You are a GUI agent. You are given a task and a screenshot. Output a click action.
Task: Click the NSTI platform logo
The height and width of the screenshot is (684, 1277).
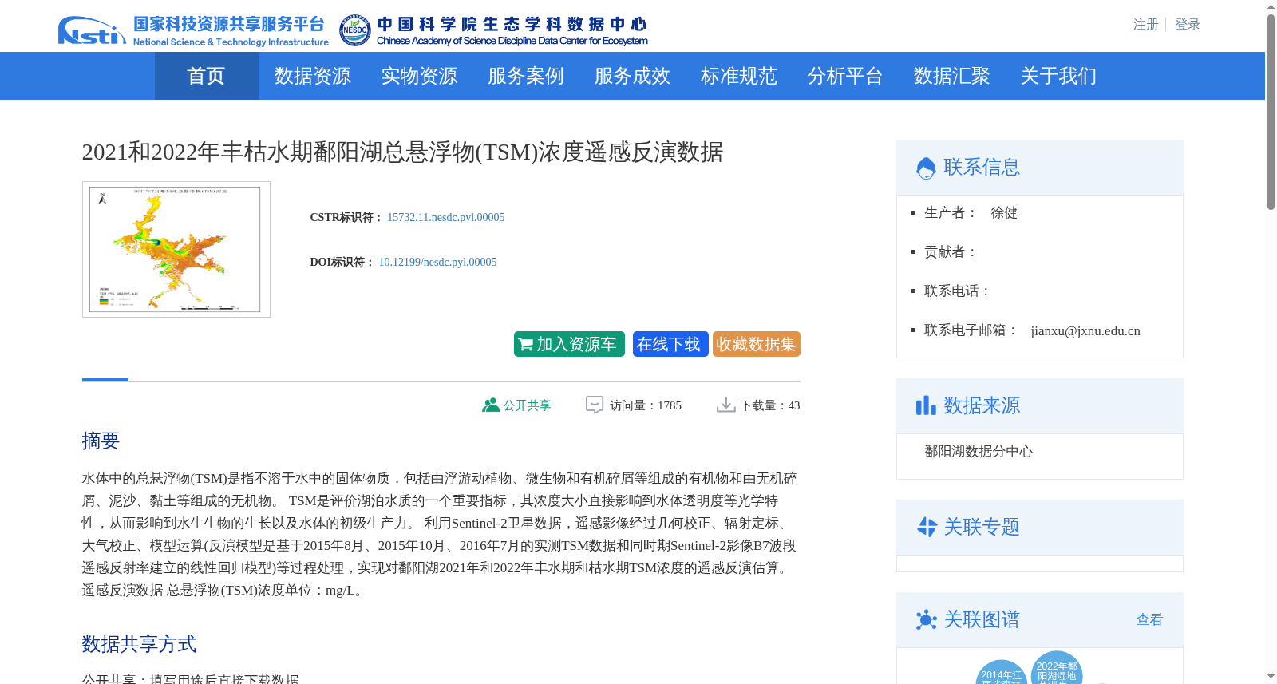(x=92, y=30)
